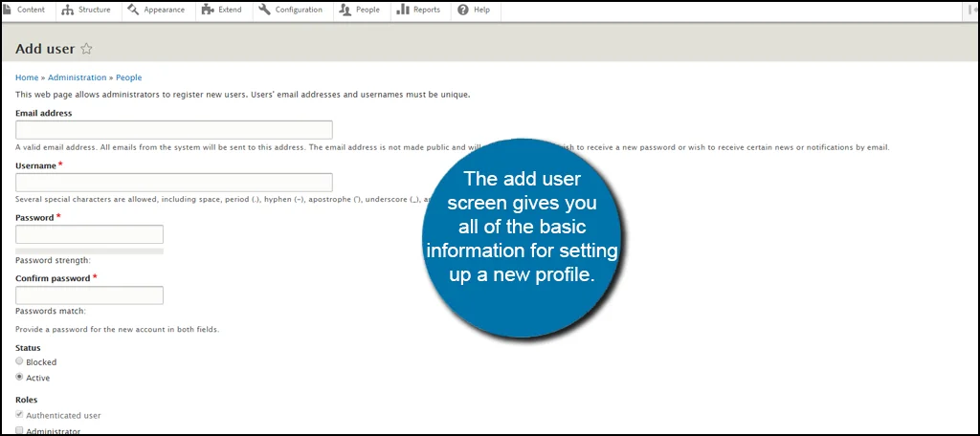The height and width of the screenshot is (436, 980).
Task: Focus the Confirm password input field
Action: pos(89,295)
